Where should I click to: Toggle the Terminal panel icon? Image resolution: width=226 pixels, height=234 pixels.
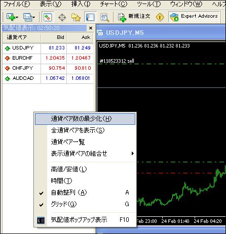(x=90, y=17)
